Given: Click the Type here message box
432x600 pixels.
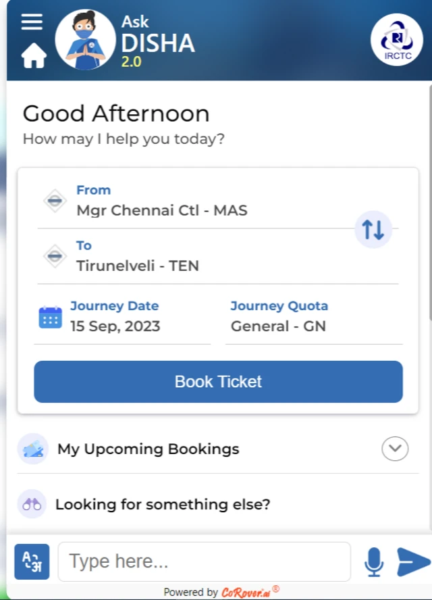Looking at the screenshot, I should tap(204, 561).
